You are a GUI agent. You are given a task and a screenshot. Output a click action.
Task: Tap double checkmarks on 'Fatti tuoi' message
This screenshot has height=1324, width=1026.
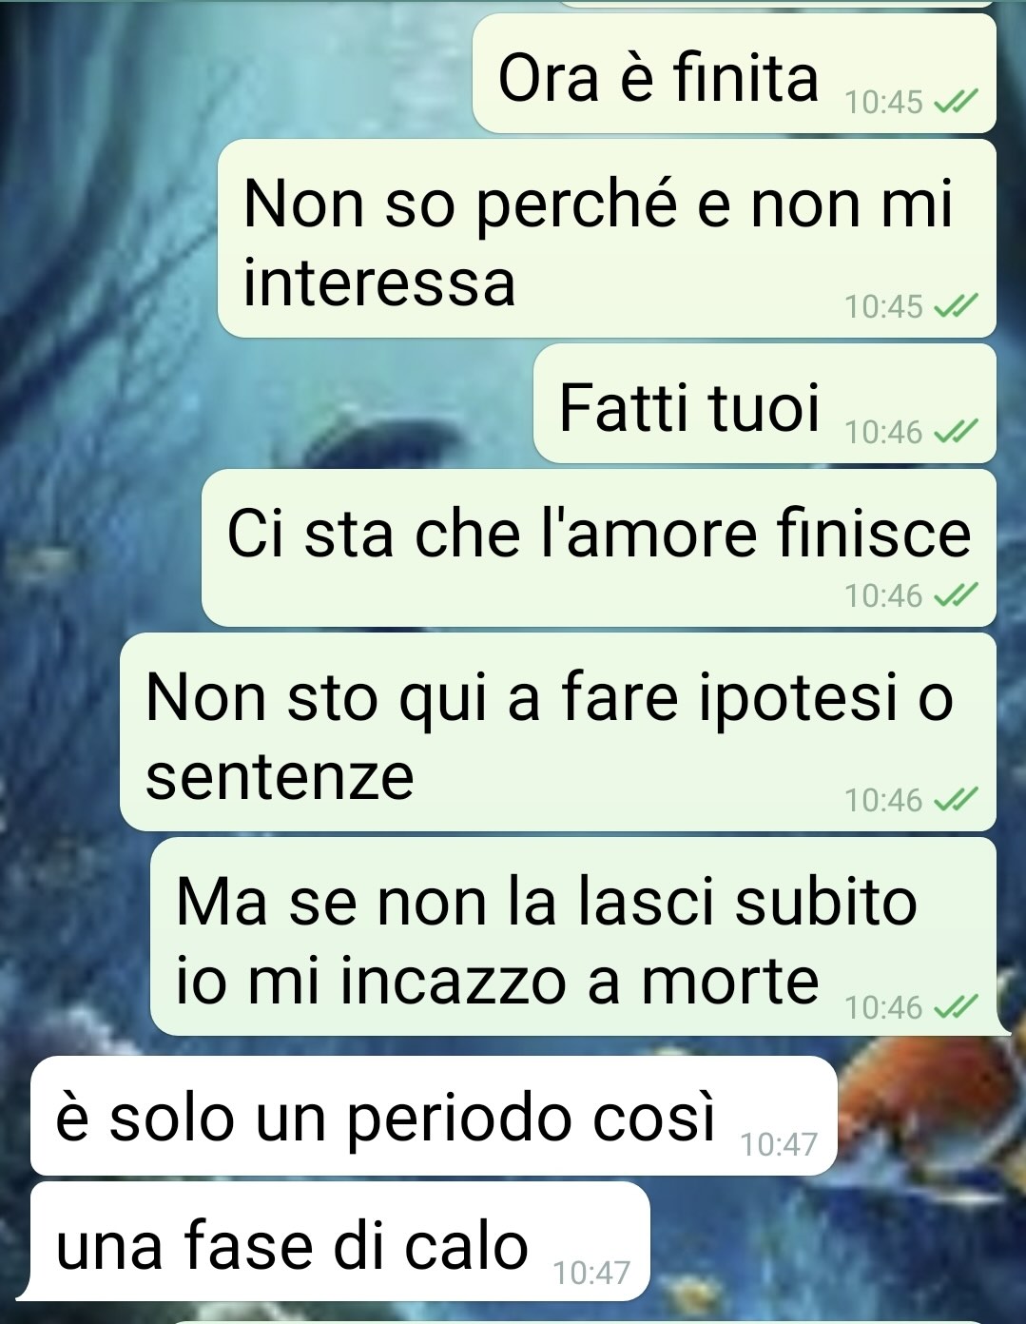pyautogui.click(x=956, y=432)
